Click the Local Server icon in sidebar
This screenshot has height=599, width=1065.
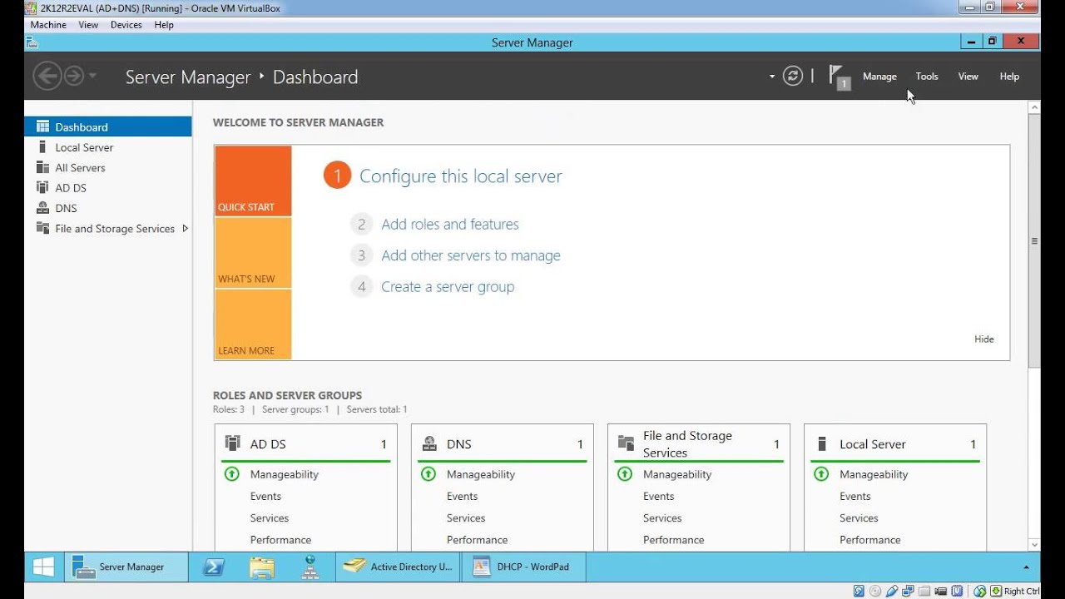tap(42, 147)
